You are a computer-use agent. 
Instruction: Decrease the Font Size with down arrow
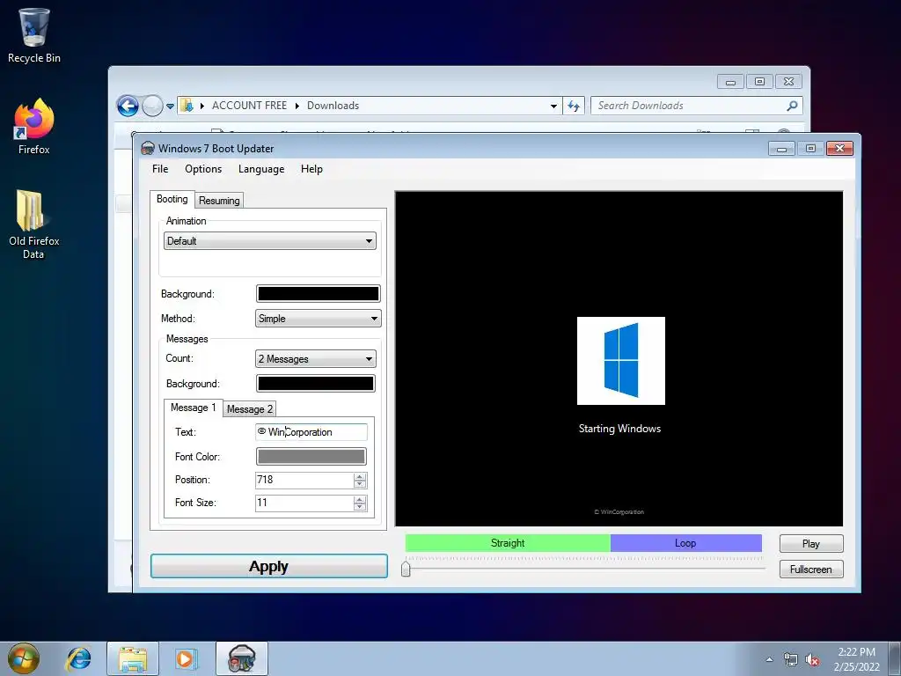[x=360, y=507]
